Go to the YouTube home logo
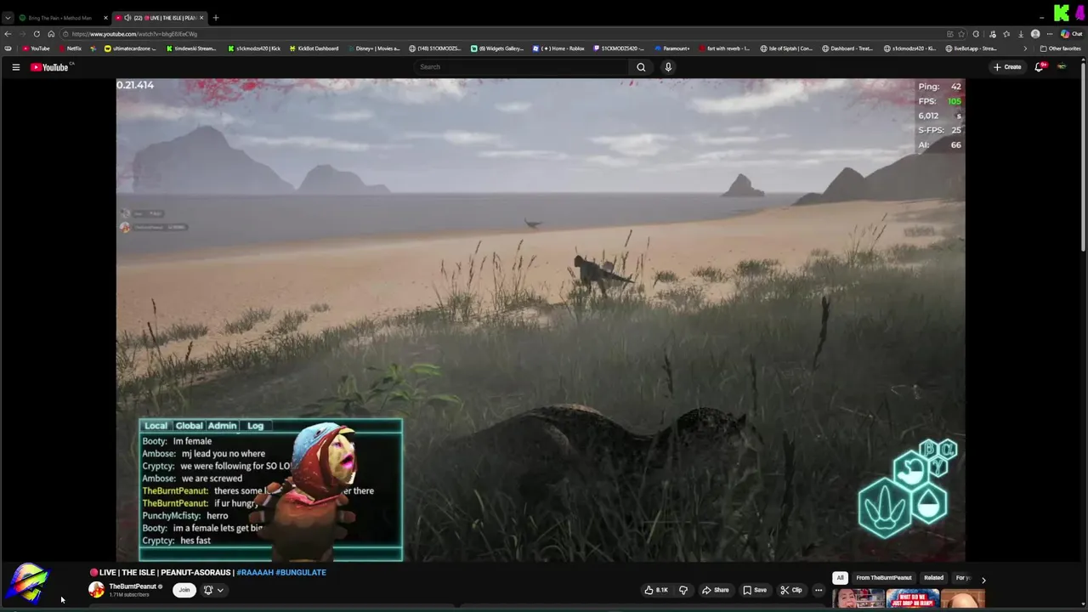This screenshot has height=612, width=1088. [x=49, y=67]
